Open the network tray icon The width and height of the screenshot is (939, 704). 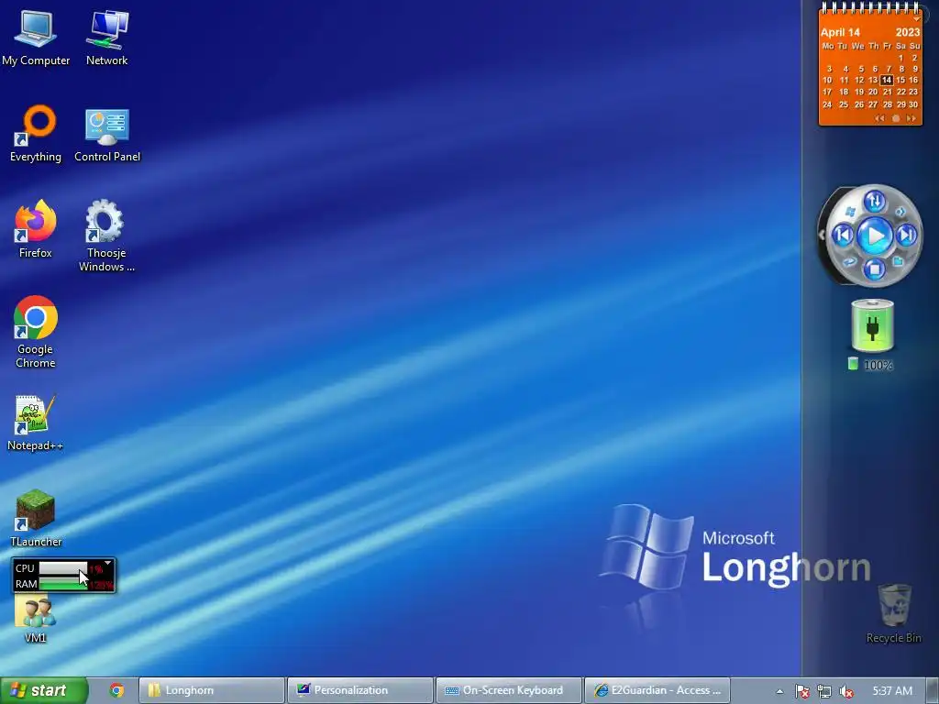(824, 691)
